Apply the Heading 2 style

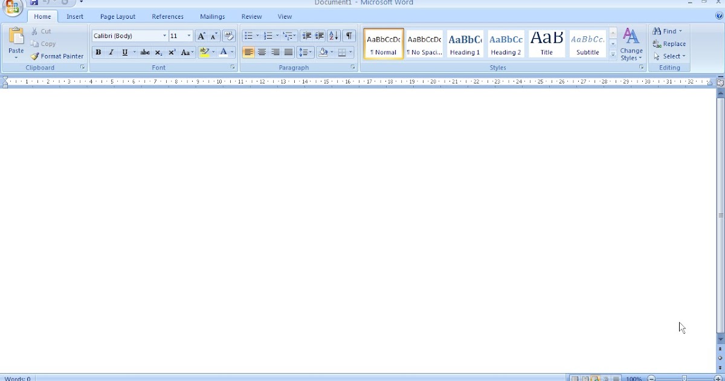(x=506, y=44)
